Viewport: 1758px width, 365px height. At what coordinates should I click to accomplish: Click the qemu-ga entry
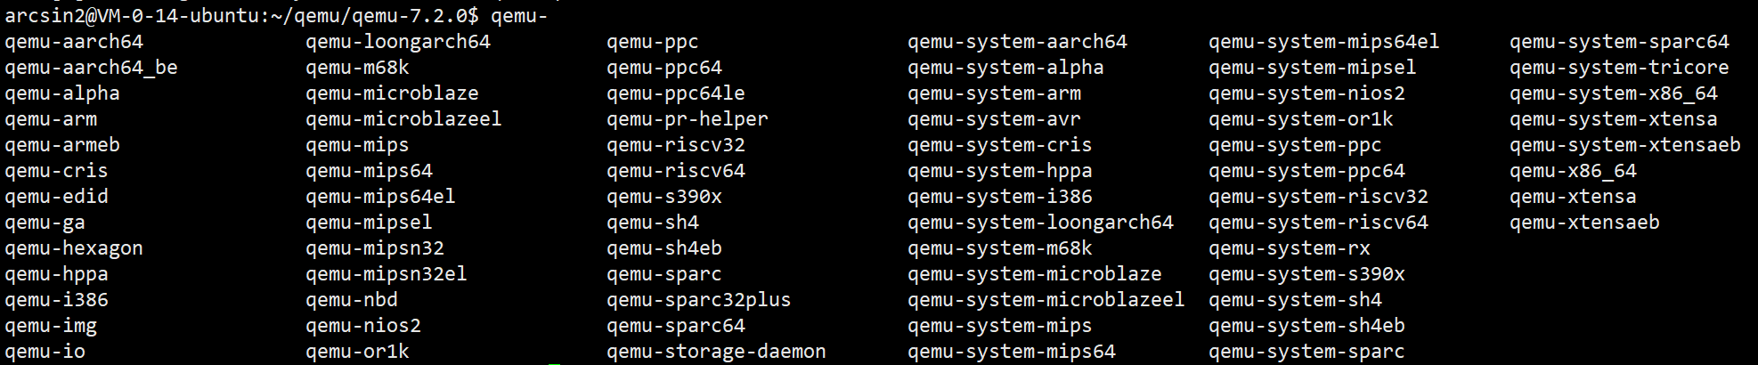(45, 223)
